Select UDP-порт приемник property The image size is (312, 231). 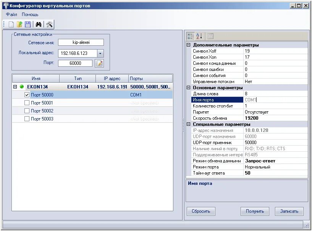(x=249, y=143)
